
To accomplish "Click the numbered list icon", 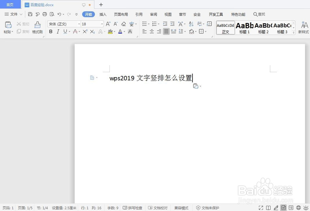I will (154, 24).
